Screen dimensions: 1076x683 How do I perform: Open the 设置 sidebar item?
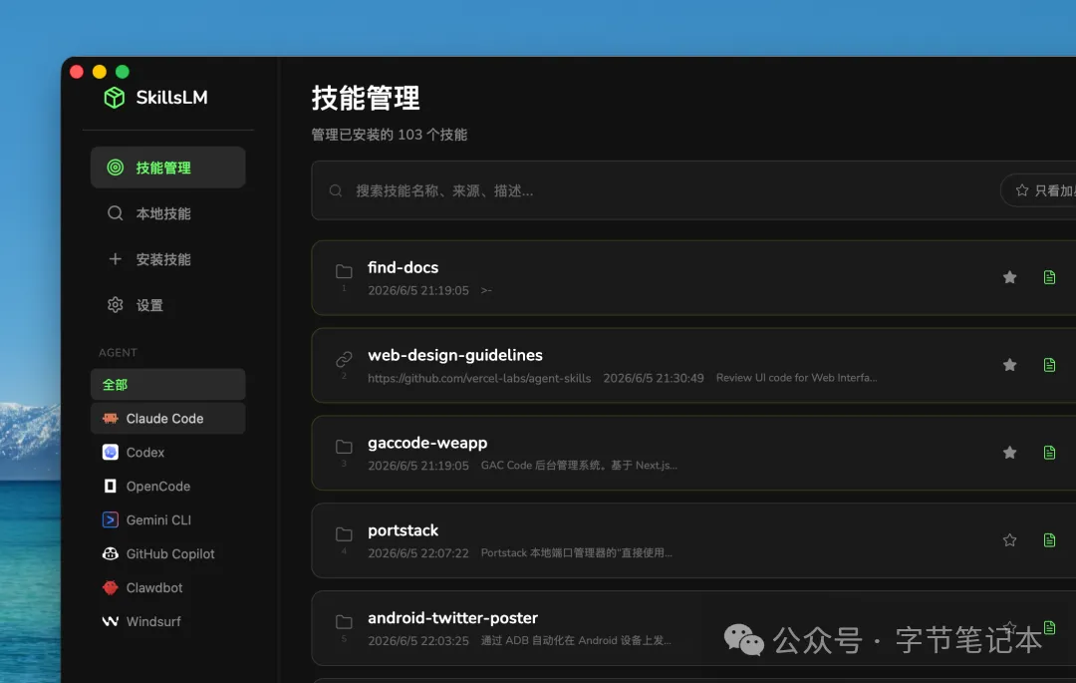167,305
